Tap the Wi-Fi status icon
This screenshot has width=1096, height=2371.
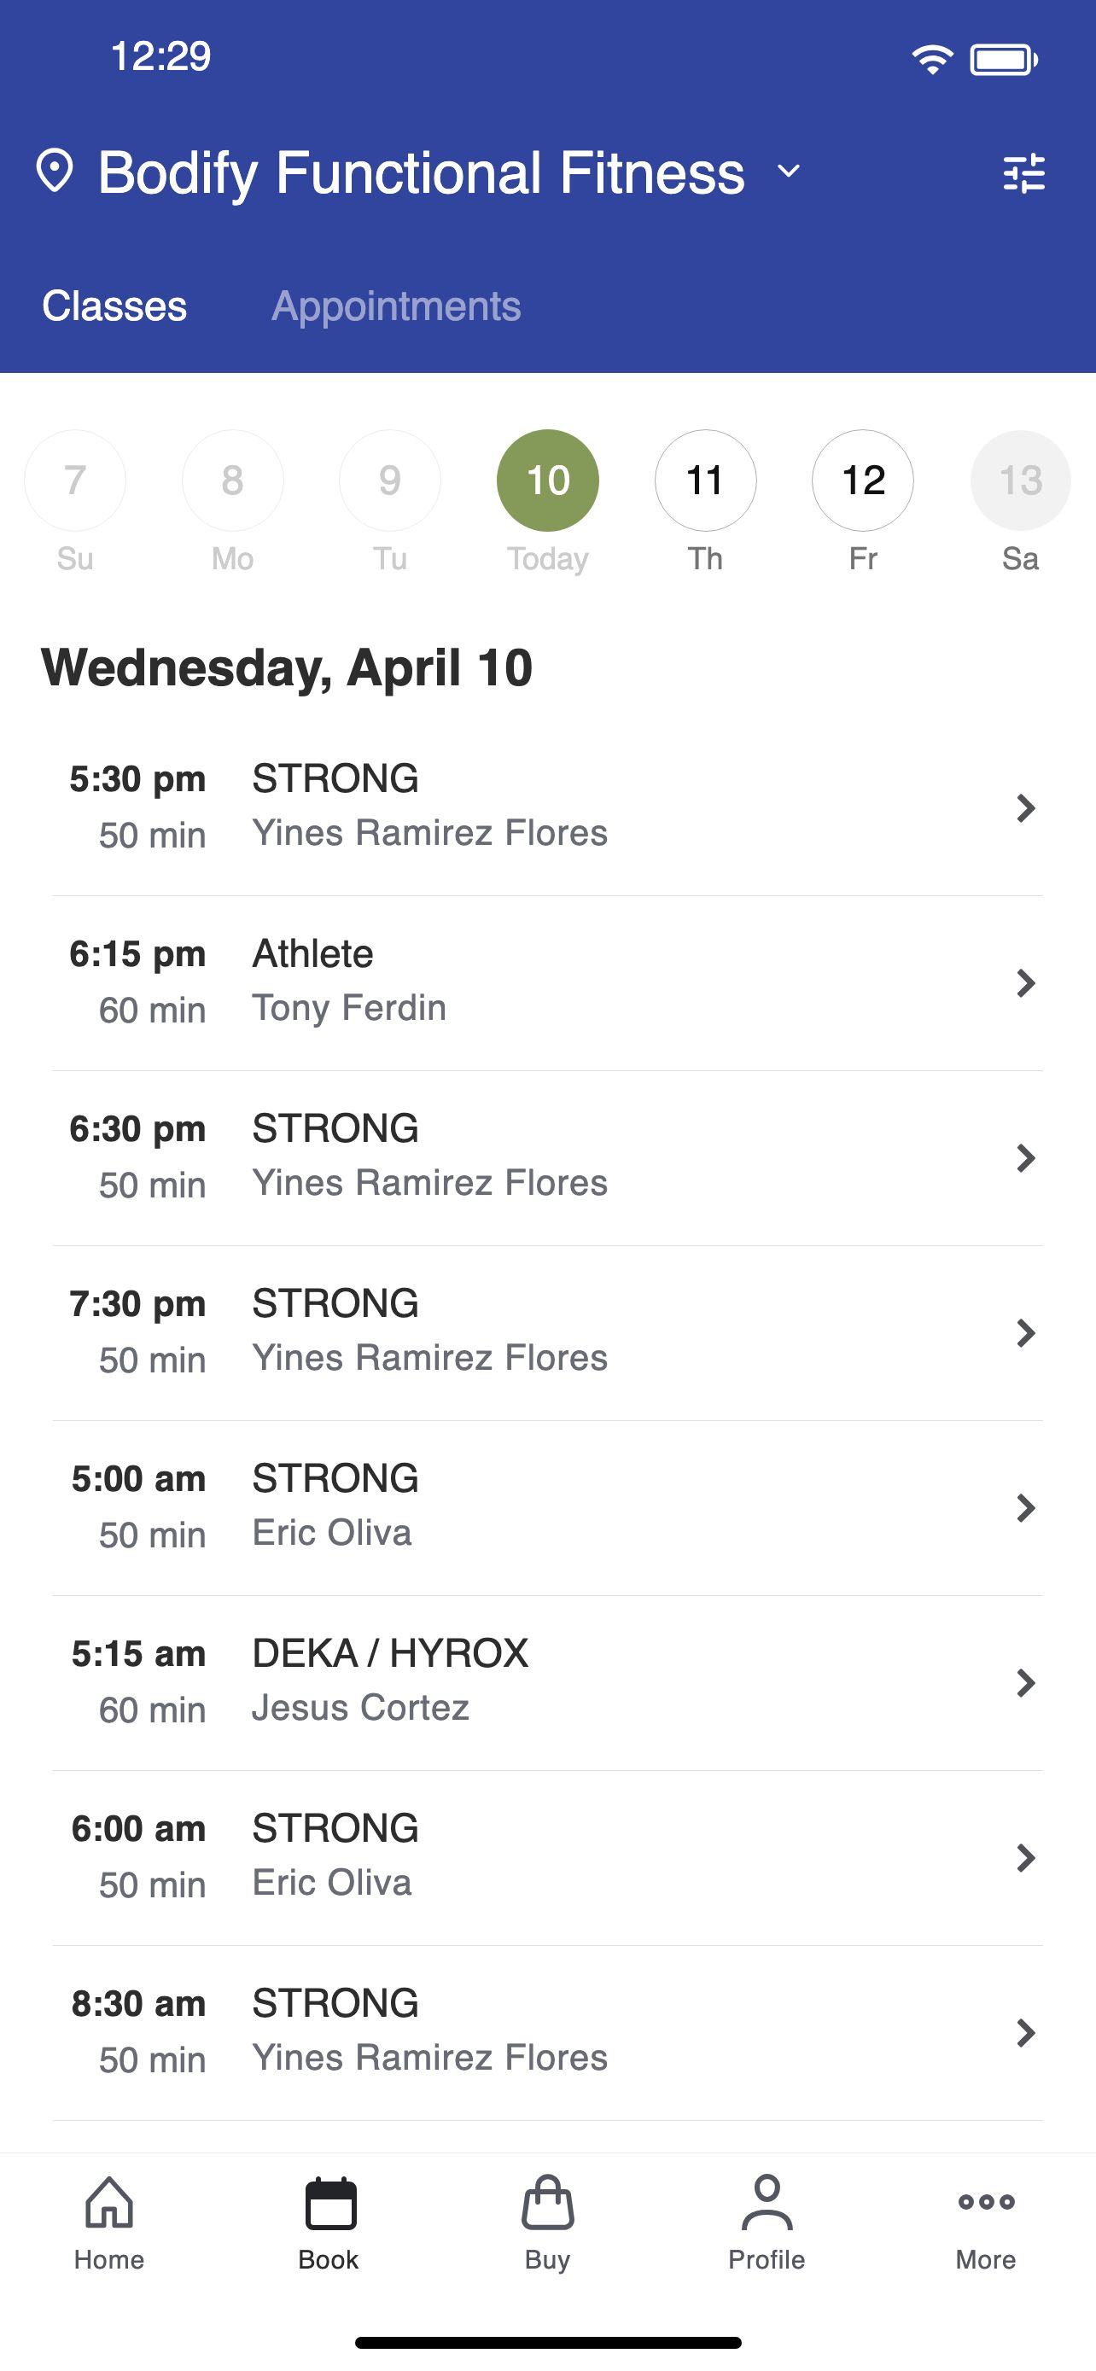click(932, 60)
